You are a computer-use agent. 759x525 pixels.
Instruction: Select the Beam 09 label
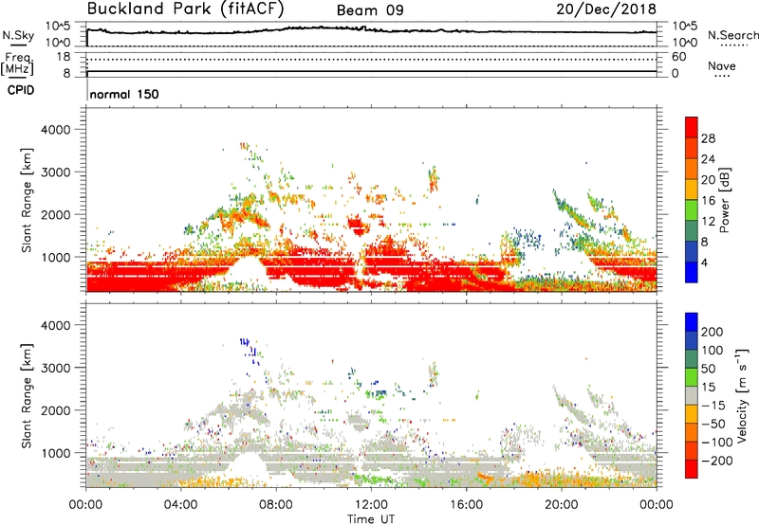[370, 10]
